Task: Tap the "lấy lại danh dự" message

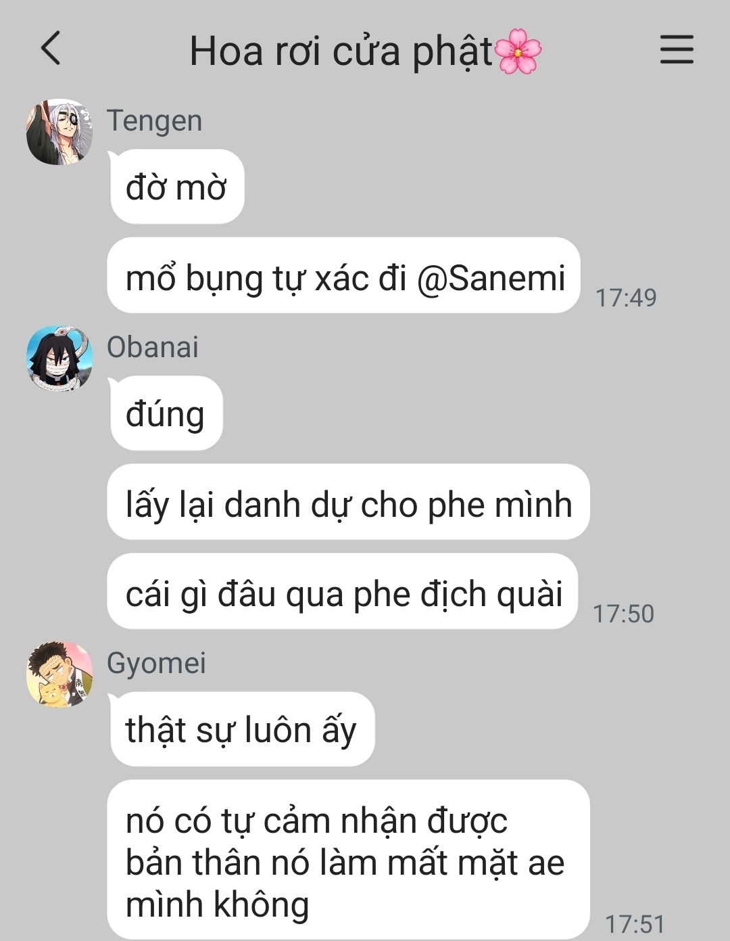Action: (x=348, y=502)
